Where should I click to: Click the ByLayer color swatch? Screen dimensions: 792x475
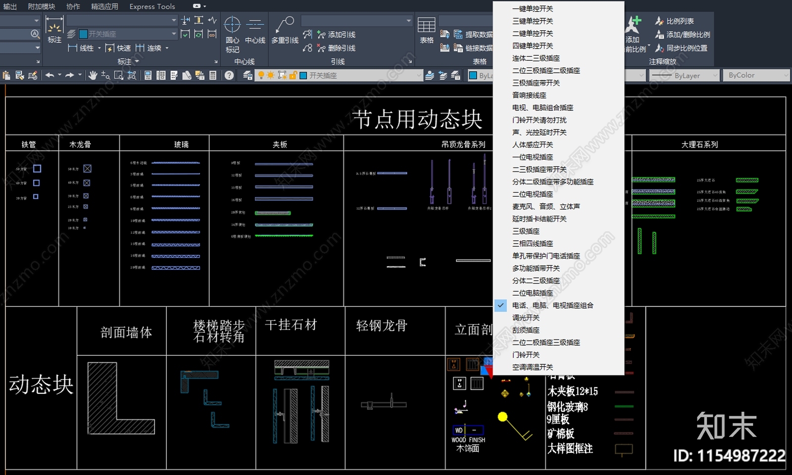(473, 75)
